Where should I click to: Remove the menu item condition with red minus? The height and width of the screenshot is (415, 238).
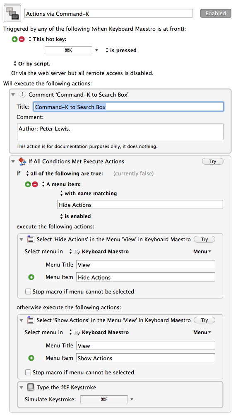[x=35, y=184]
